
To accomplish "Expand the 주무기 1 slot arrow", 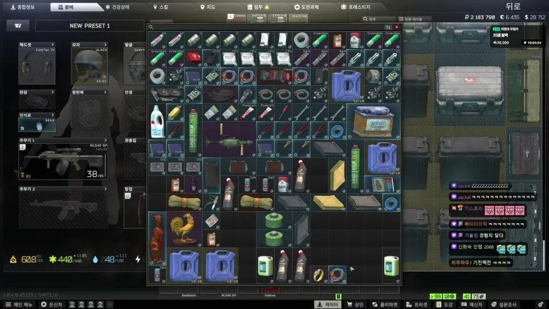I will point(105,140).
